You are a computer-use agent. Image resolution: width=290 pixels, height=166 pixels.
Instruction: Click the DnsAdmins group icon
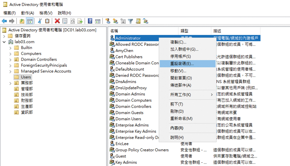click(112, 81)
